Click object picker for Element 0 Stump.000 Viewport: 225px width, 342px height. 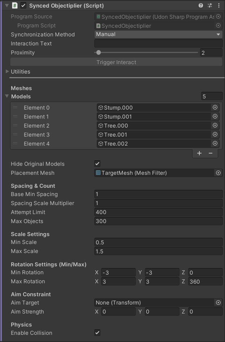tap(215, 107)
